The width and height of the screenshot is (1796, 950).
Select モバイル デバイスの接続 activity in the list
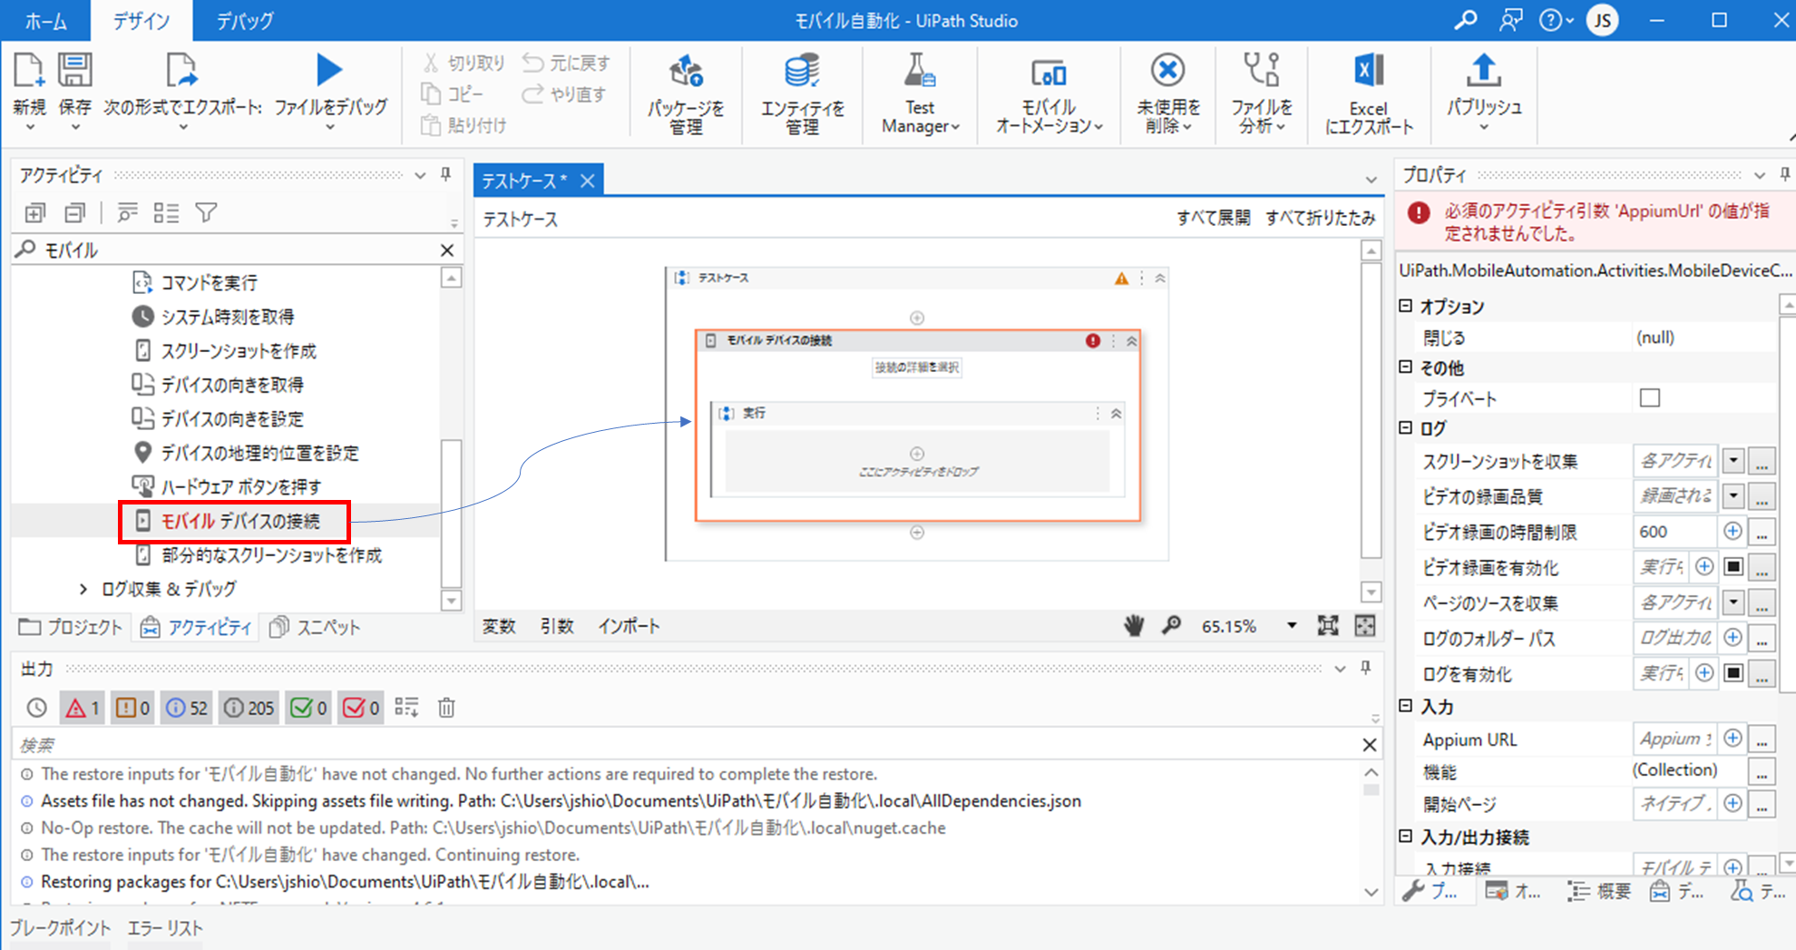pyautogui.click(x=239, y=521)
